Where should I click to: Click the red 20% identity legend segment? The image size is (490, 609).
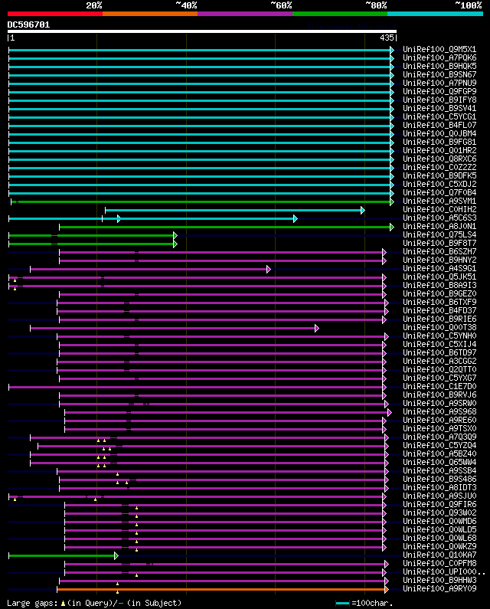coord(55,14)
